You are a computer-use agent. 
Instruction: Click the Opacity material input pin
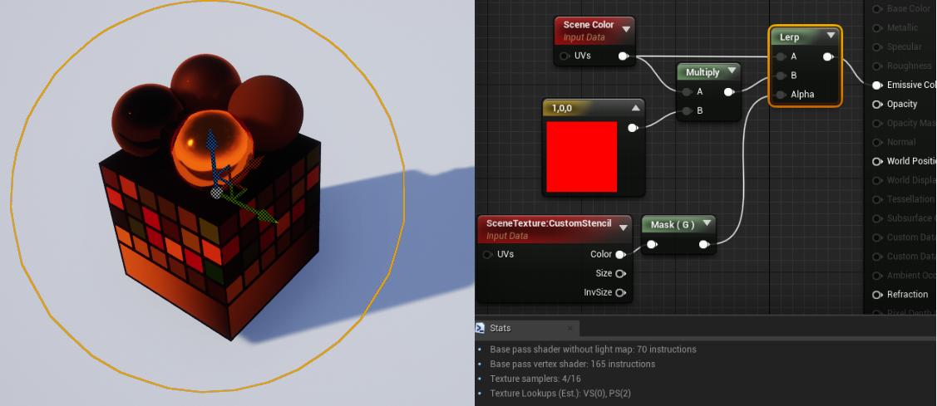[x=876, y=104]
